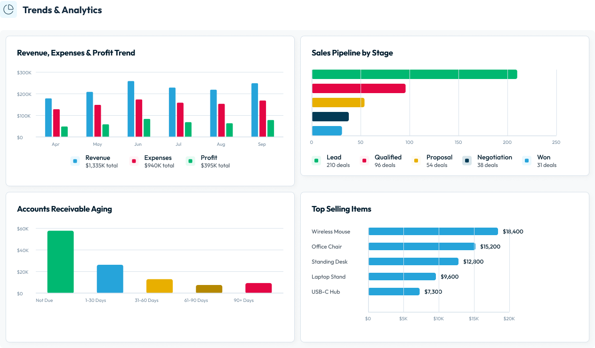Click the Wireless Mouse sales bar
Screen dimensions: 595x348
tap(433, 231)
